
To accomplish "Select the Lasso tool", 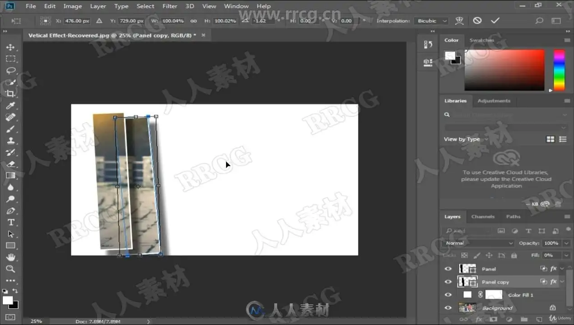I will point(10,70).
